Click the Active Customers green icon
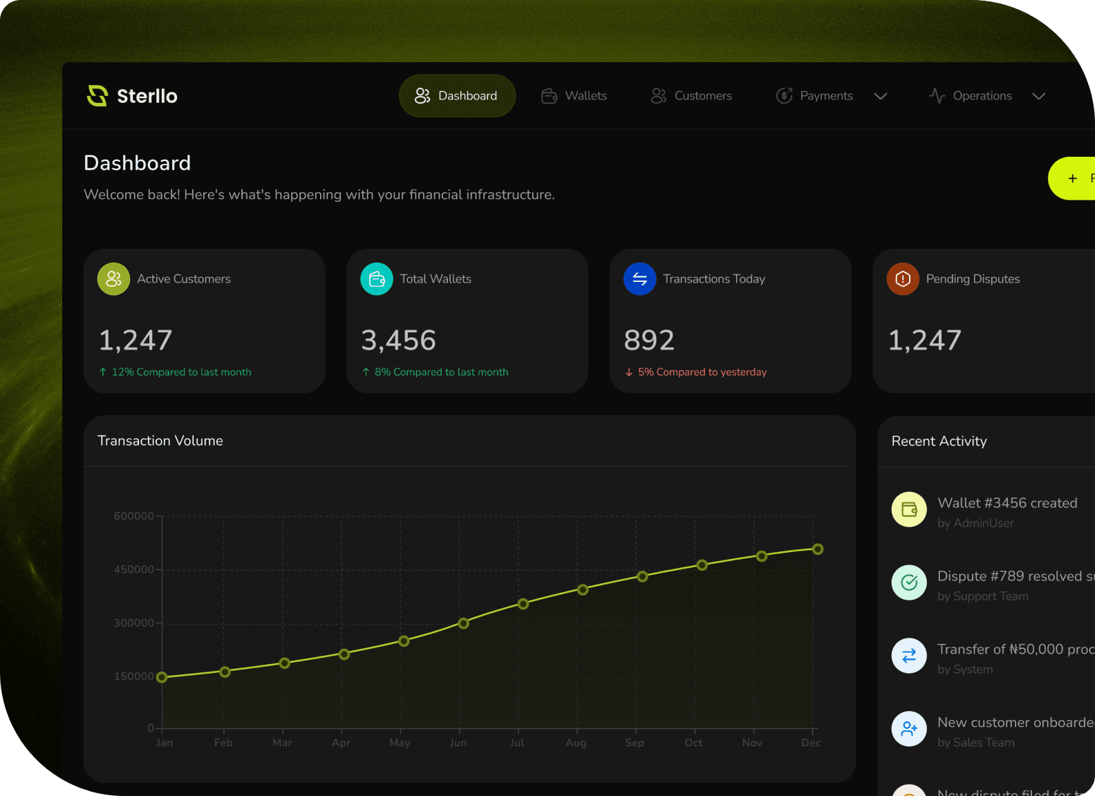Viewport: 1095px width, 796px height. [x=113, y=279]
